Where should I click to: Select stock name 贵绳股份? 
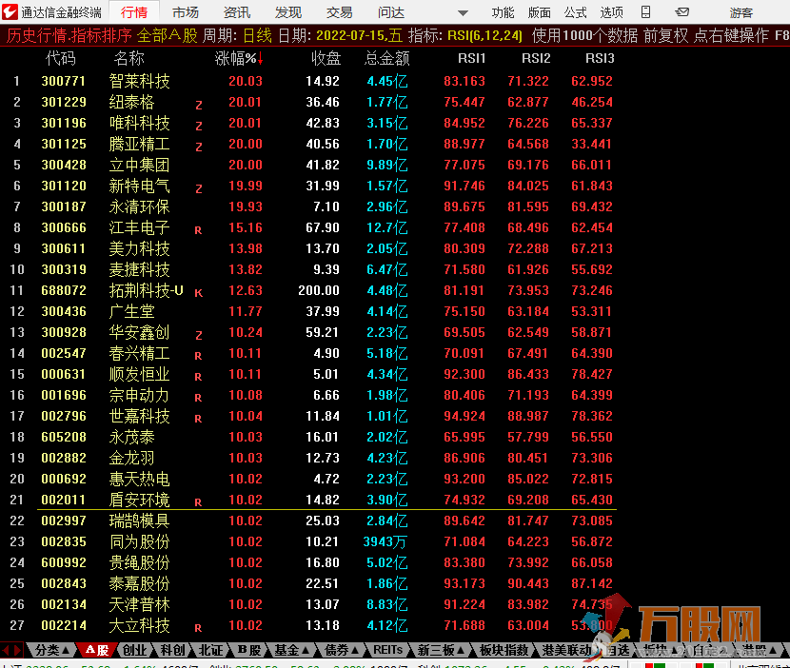(x=140, y=562)
